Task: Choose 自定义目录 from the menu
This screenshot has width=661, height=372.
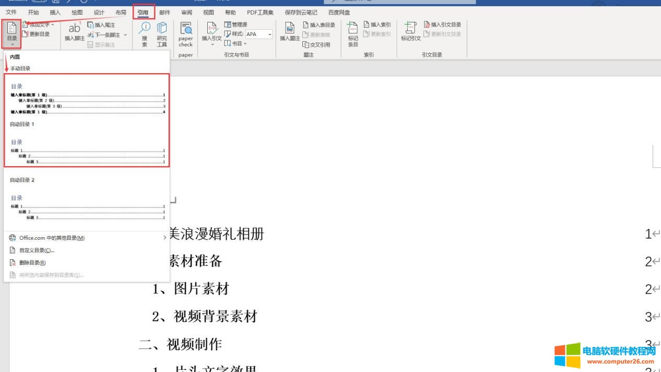Action: [37, 250]
